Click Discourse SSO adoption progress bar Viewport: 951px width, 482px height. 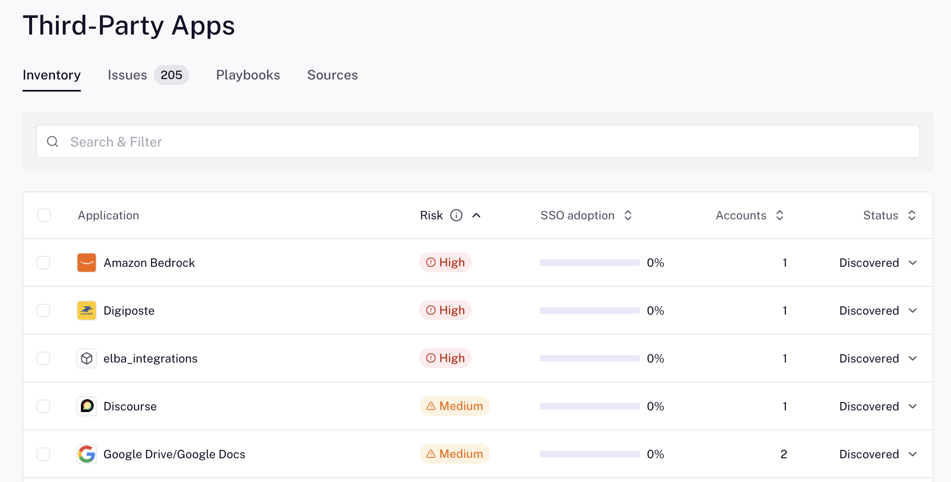coord(590,406)
